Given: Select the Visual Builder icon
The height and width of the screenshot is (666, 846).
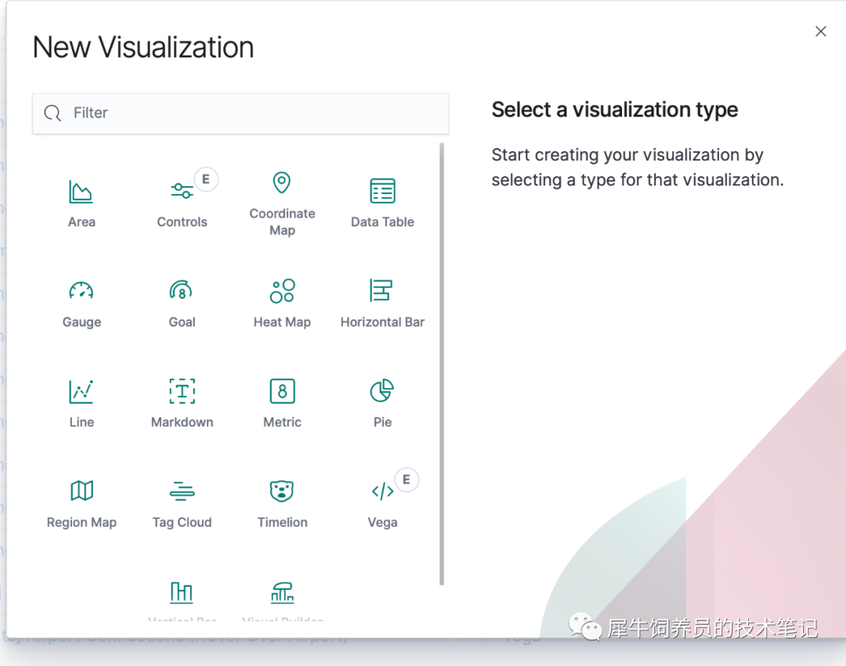Looking at the screenshot, I should pos(282,592).
